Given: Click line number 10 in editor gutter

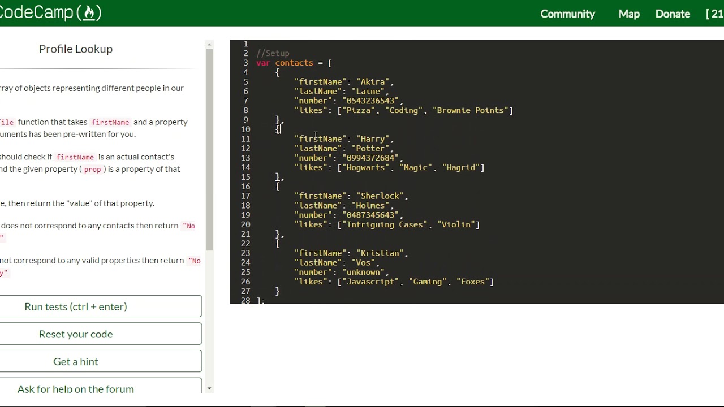Looking at the screenshot, I should coord(245,129).
